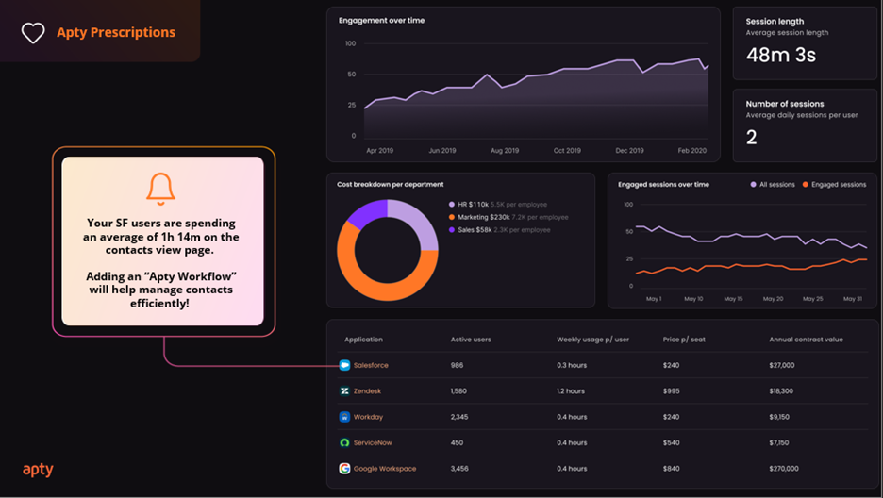Click the ServiceNow app icon
The width and height of the screenshot is (883, 498).
[344, 443]
